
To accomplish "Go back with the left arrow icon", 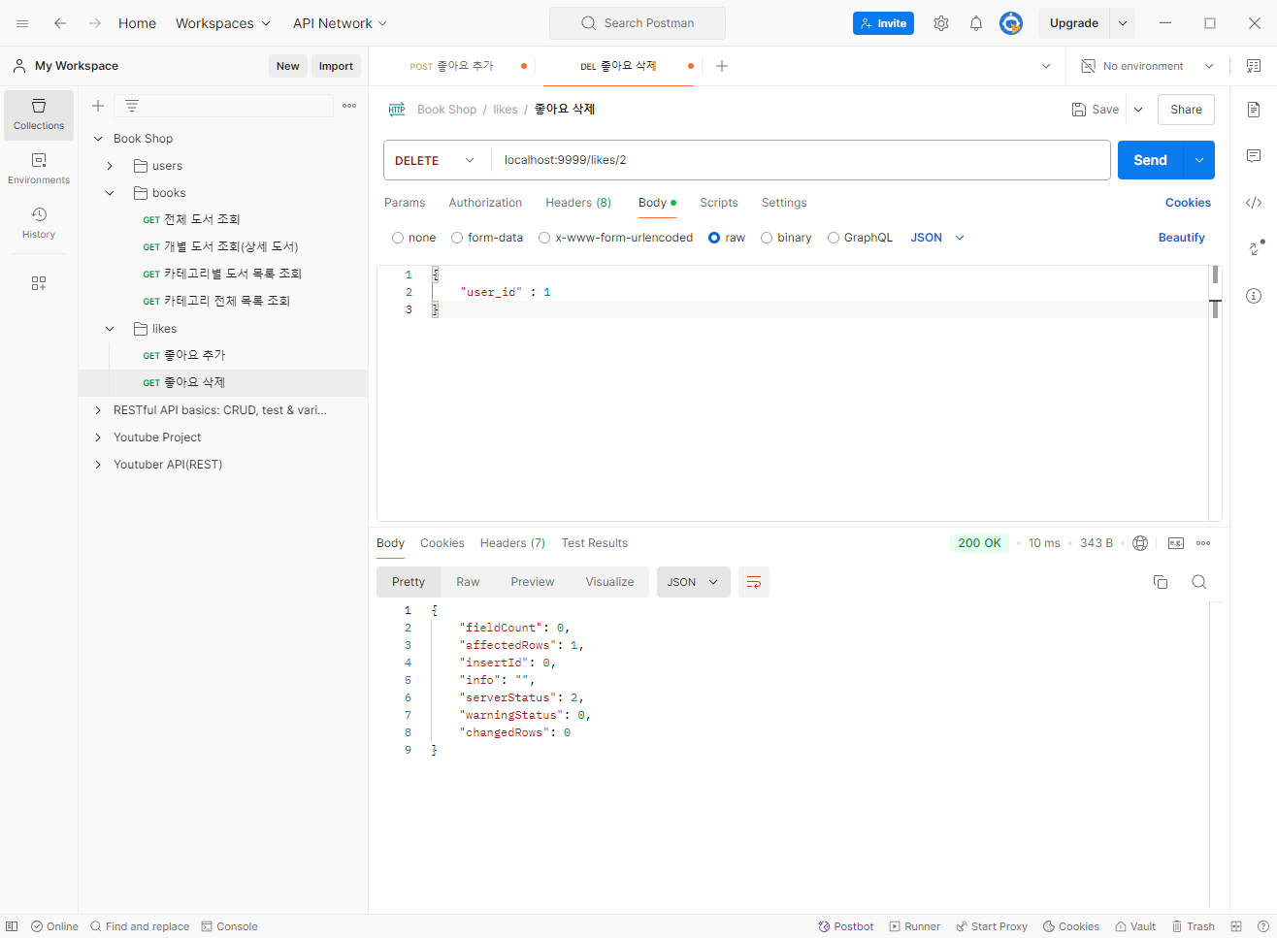I will click(x=60, y=23).
